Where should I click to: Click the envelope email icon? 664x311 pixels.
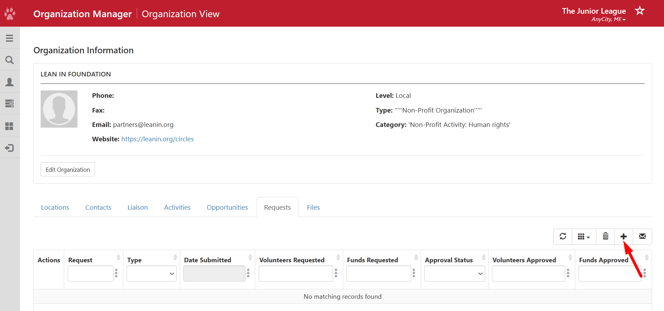(x=642, y=236)
